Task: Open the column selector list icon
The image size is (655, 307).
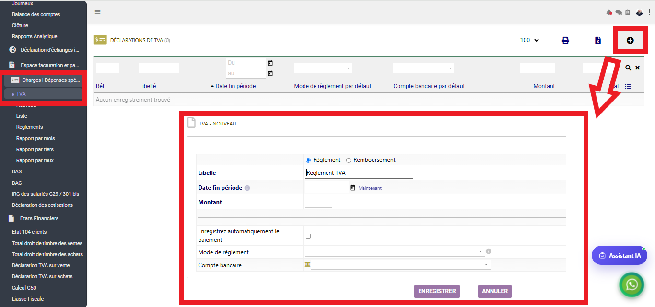Action: tap(628, 86)
